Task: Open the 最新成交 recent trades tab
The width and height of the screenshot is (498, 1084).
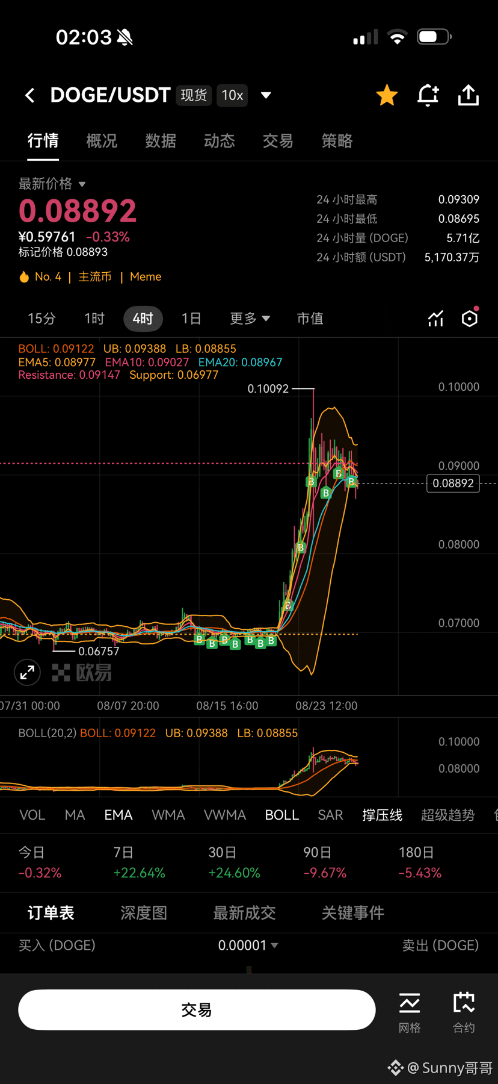Action: pos(245,913)
